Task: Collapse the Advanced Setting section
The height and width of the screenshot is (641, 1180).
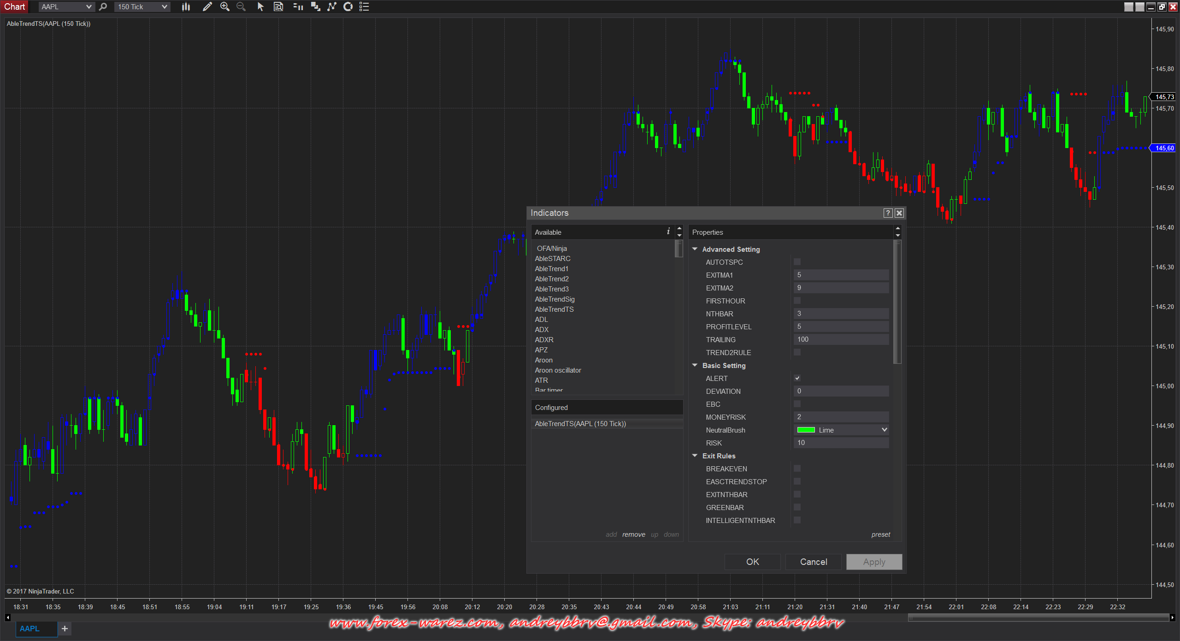Action: tap(695, 249)
